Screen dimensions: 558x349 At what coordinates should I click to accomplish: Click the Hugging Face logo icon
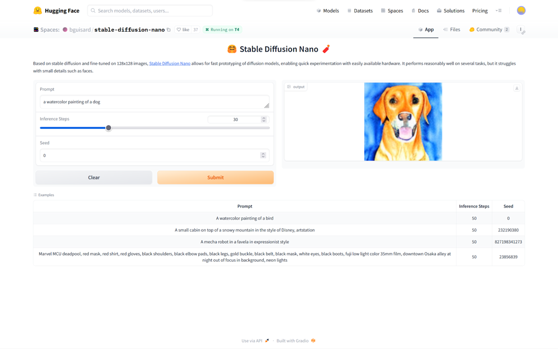coord(38,10)
